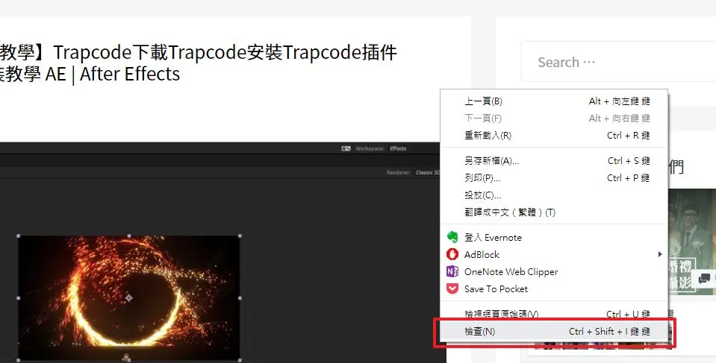Select 投放(C)... menu entry
716x363 pixels.
(x=554, y=195)
